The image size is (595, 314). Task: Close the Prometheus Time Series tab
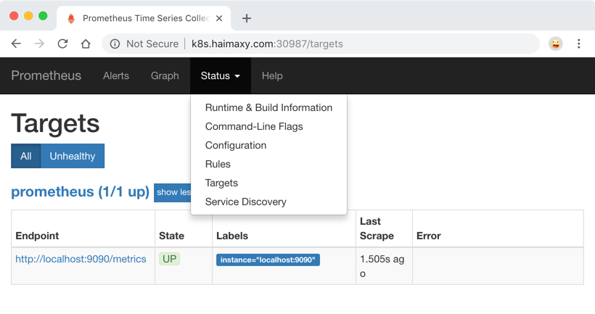219,18
